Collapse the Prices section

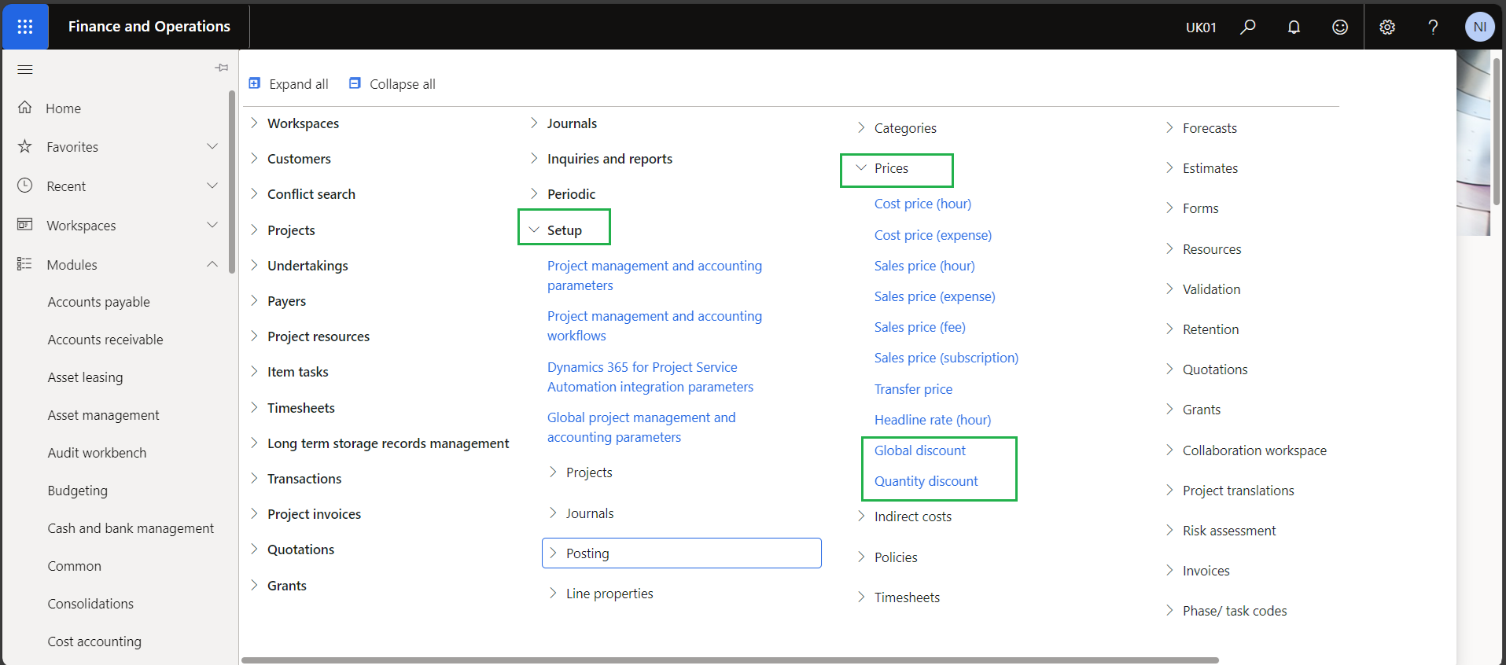coord(861,167)
